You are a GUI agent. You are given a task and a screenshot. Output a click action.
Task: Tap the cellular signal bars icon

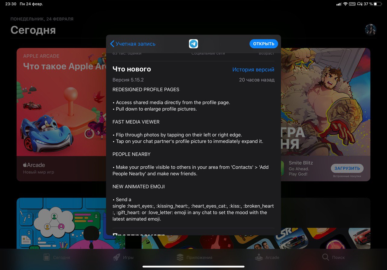coord(339,4)
